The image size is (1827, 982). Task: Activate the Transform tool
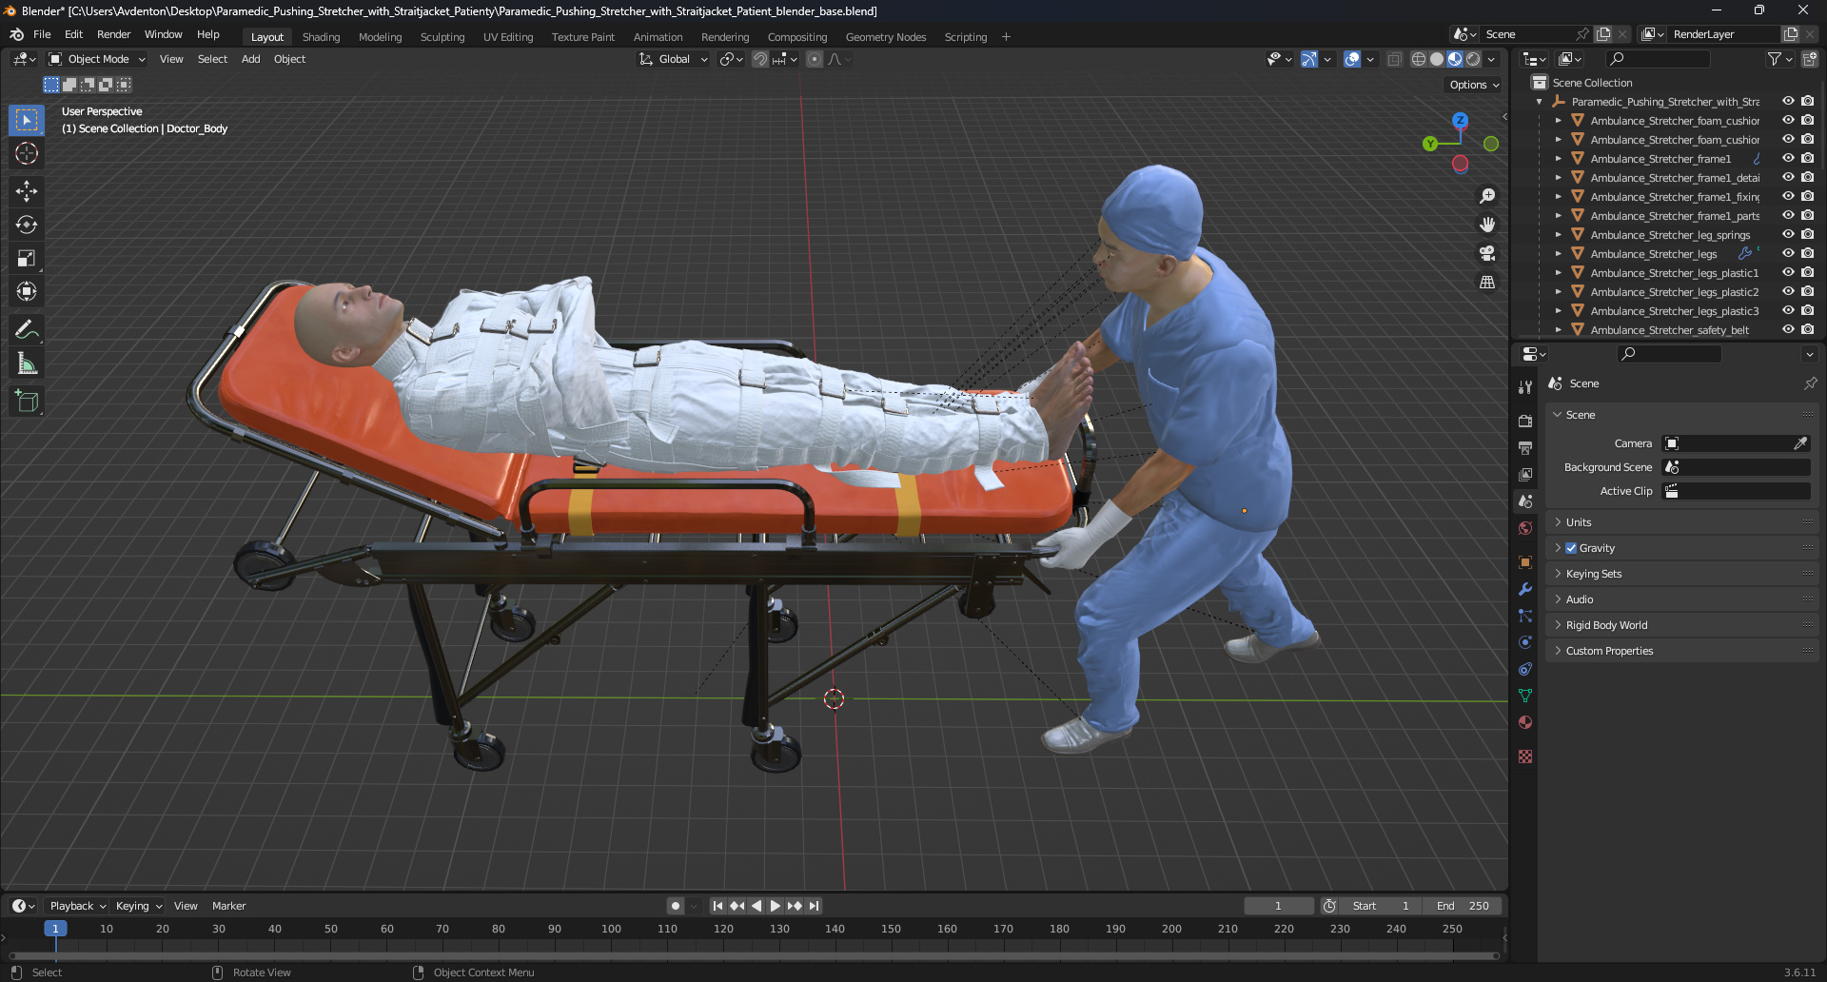[27, 291]
